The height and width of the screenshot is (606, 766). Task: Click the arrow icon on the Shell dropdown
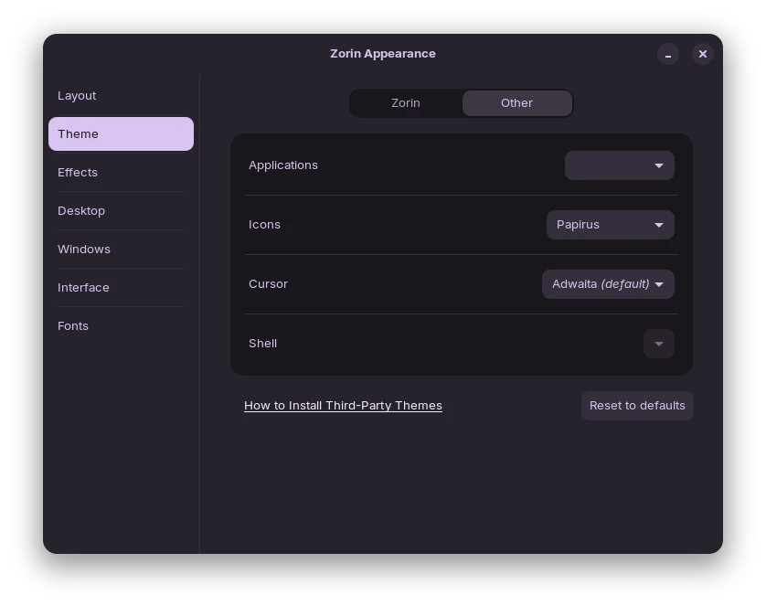click(659, 344)
